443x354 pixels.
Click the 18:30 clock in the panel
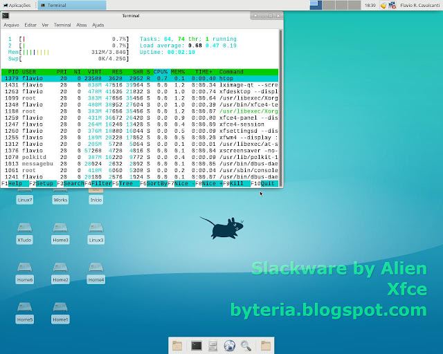point(370,6)
